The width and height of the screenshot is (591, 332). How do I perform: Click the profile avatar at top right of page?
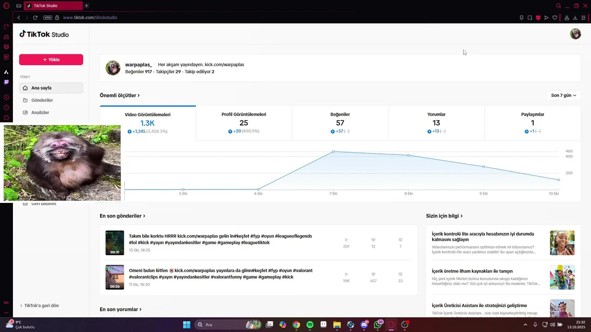[x=575, y=34]
